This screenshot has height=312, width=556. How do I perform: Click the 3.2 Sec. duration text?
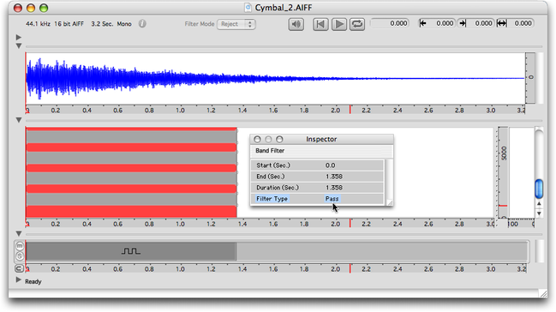click(102, 24)
